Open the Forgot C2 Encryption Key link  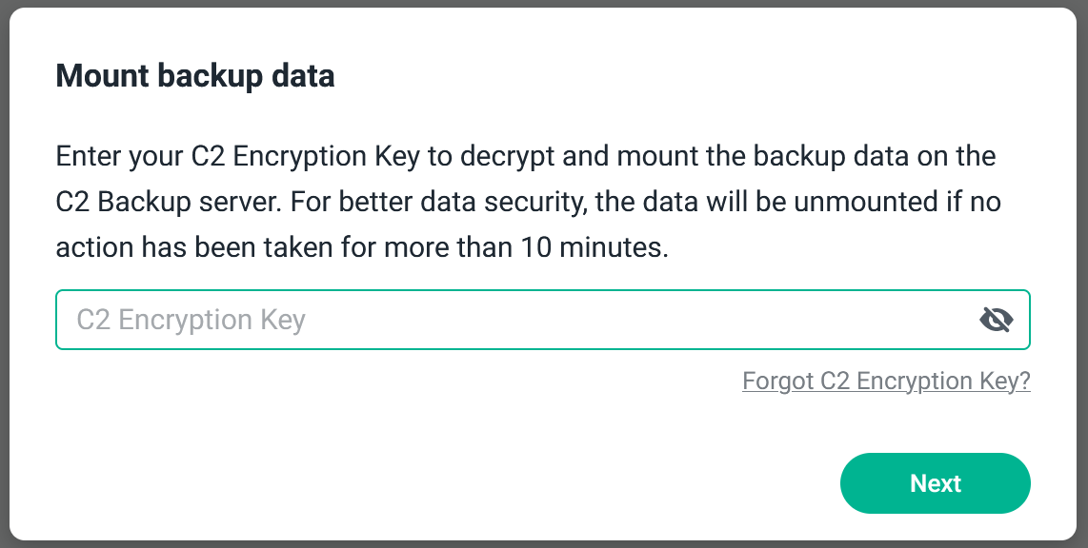tap(886, 382)
